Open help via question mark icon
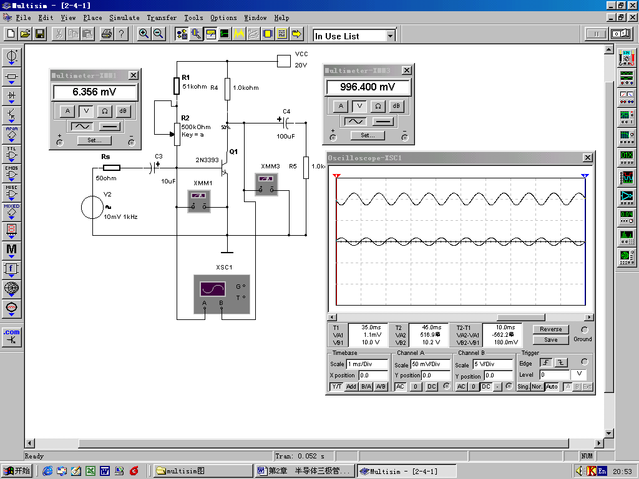639x479 pixels. click(121, 34)
